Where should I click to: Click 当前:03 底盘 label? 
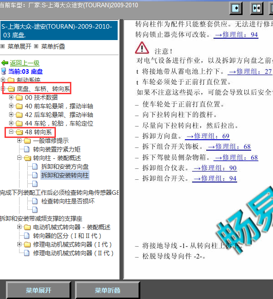[25, 71]
